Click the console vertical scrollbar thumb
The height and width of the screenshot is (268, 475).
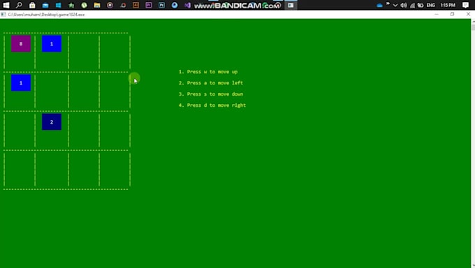tap(473, 27)
